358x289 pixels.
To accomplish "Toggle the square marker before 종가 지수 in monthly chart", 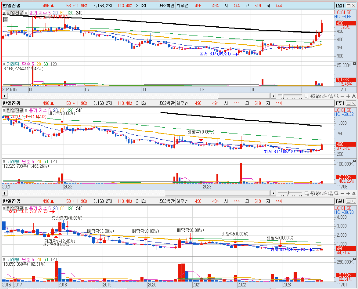I will (x=26, y=208).
